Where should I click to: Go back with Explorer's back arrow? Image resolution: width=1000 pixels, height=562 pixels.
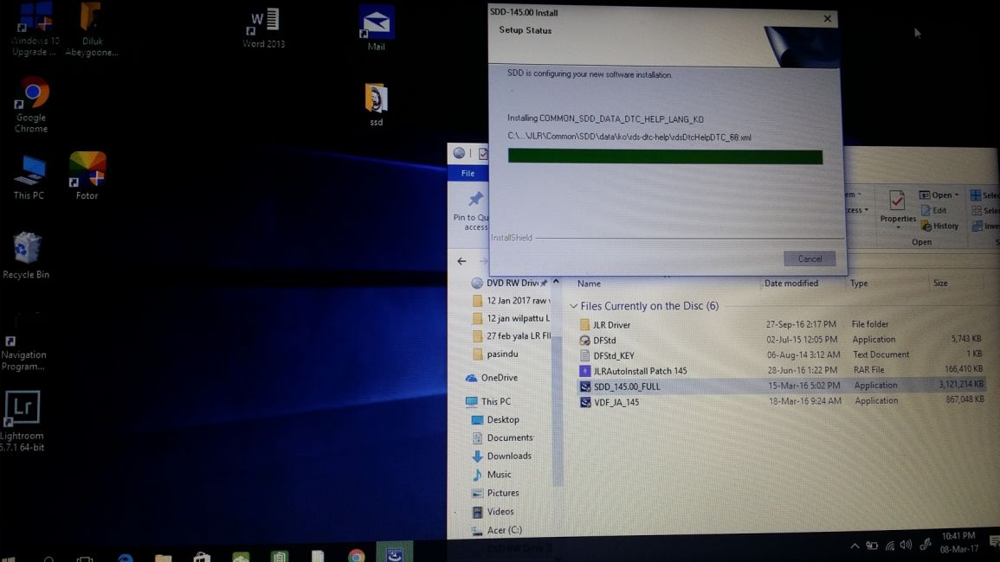click(461, 260)
